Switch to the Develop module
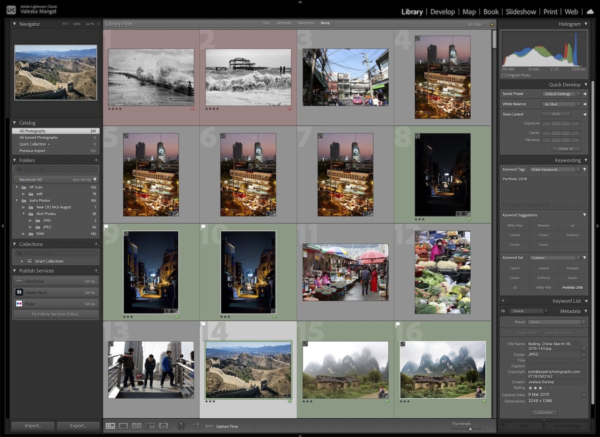 tap(442, 11)
